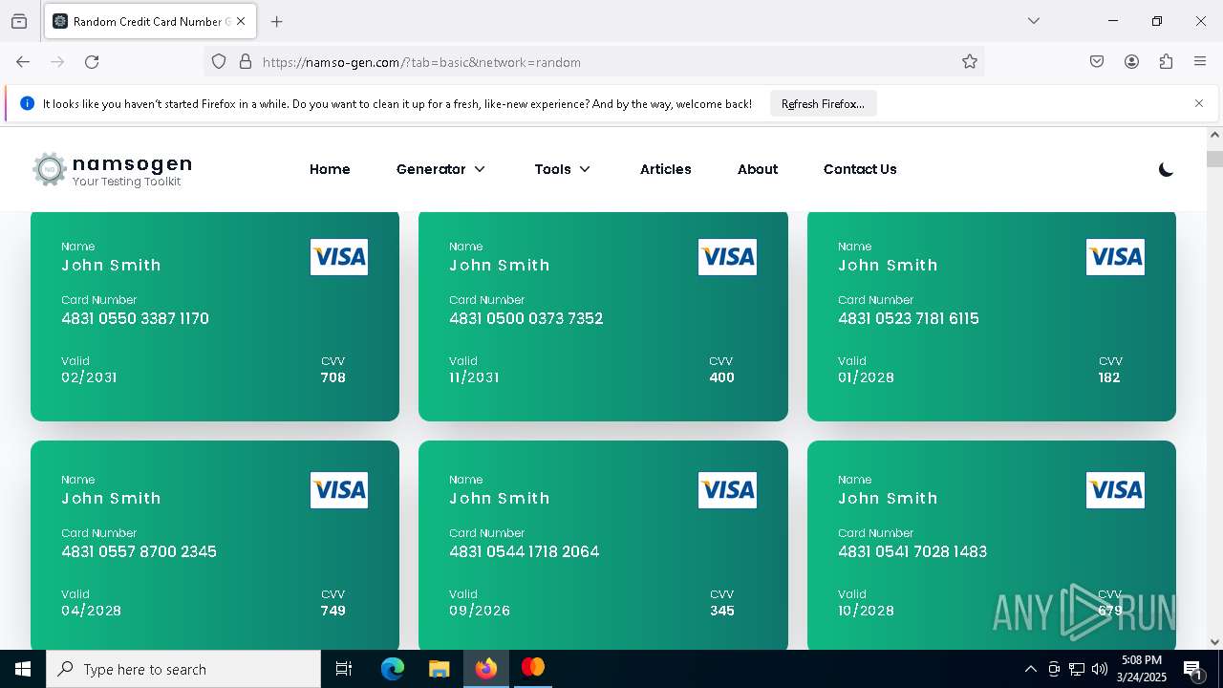Click page scrollbar down arrow
The width and height of the screenshot is (1223, 688).
coord(1214,642)
